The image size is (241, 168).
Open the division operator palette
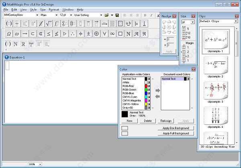click(x=81, y=34)
